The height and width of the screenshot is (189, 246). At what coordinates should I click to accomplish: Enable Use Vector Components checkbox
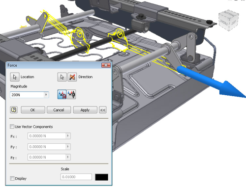(x=12, y=127)
